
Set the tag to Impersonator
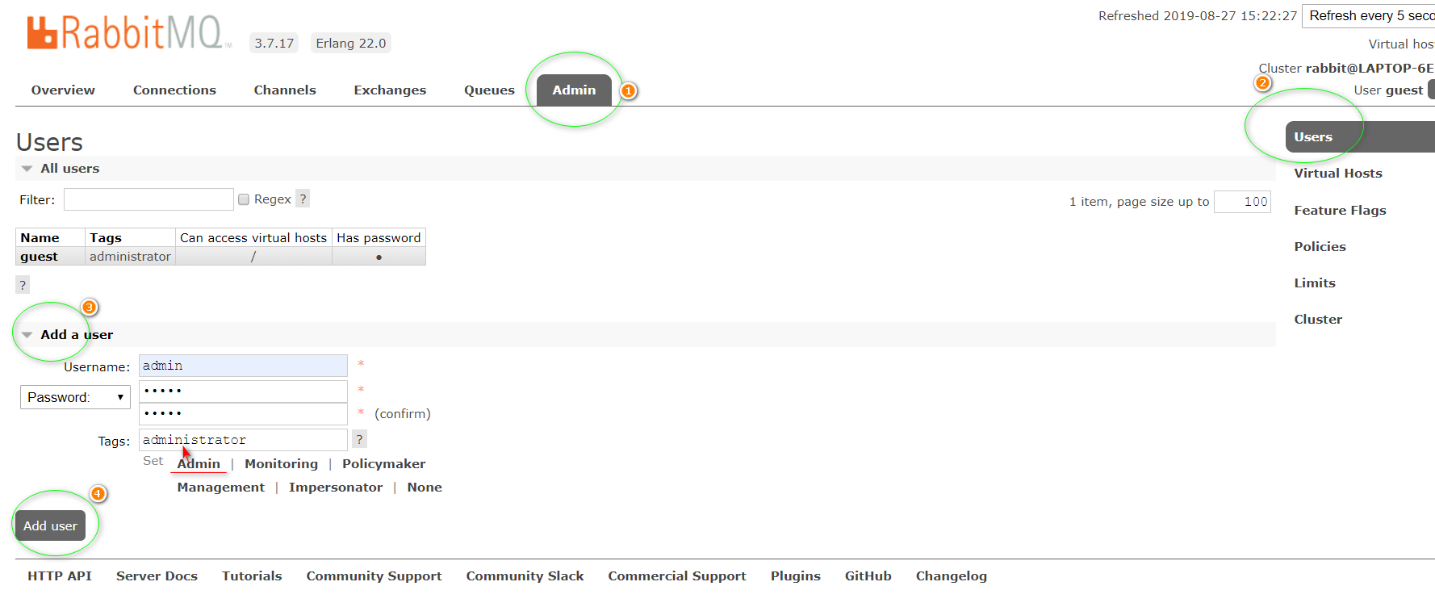coord(336,488)
